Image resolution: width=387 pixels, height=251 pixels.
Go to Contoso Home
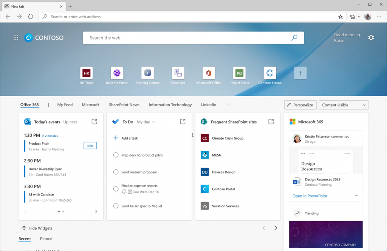click(269, 73)
